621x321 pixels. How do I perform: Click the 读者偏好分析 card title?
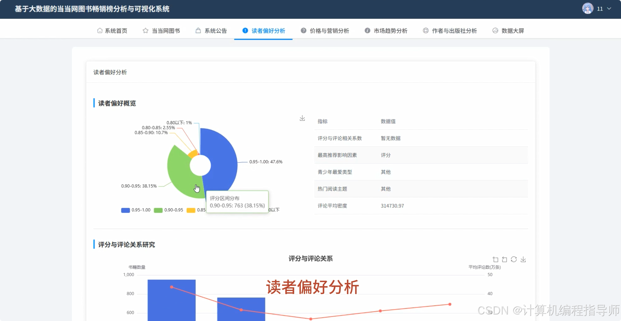(x=110, y=72)
